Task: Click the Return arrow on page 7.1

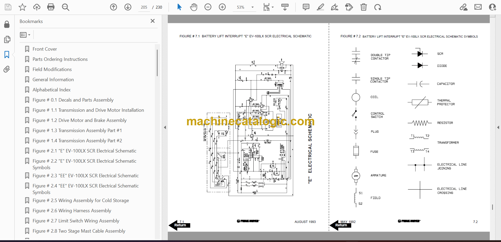Action: pos(180,225)
